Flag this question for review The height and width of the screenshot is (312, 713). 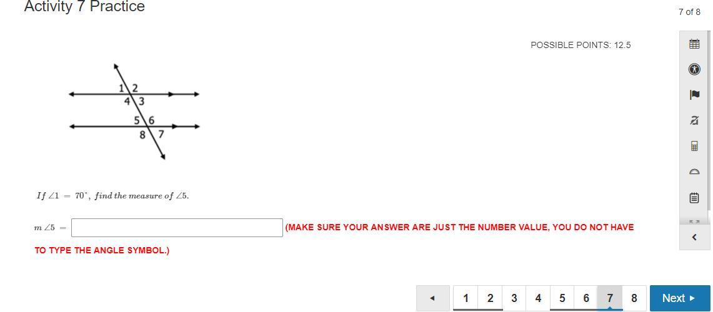pyautogui.click(x=694, y=95)
